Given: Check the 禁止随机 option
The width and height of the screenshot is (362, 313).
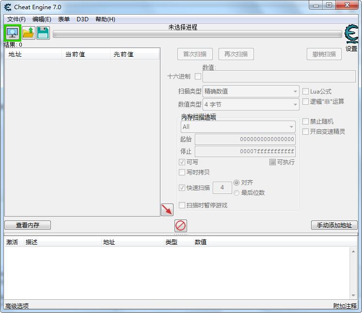Looking at the screenshot, I should 305,121.
